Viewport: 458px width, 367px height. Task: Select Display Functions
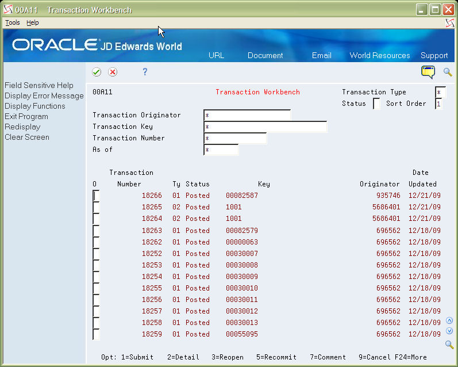[35, 106]
